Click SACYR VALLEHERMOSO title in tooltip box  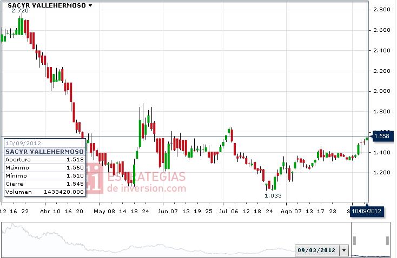point(44,152)
